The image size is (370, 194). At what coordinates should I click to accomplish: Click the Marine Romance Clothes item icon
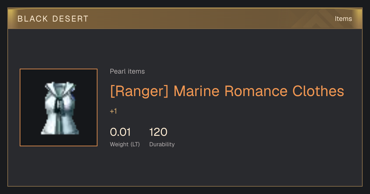pos(59,108)
